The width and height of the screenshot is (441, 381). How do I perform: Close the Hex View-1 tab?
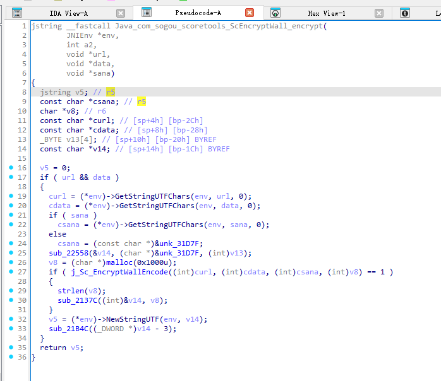point(379,13)
